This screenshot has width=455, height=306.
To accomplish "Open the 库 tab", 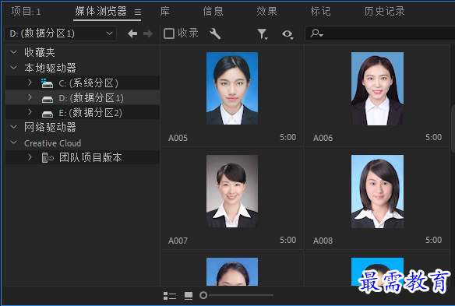I will (165, 12).
